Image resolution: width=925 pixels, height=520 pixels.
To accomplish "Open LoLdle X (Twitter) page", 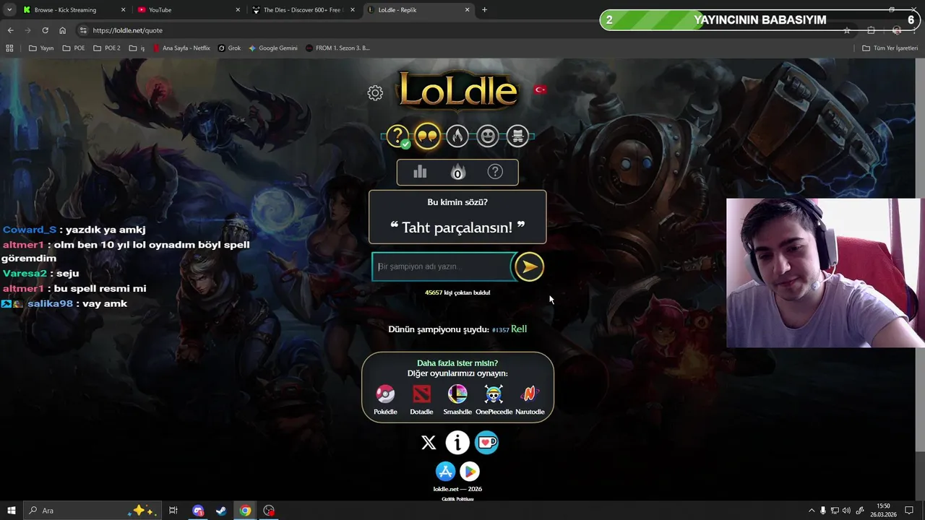I will [x=429, y=443].
